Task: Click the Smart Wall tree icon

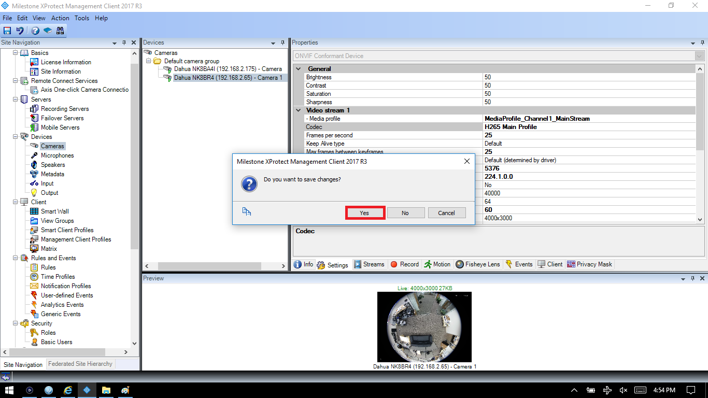Action: point(34,211)
